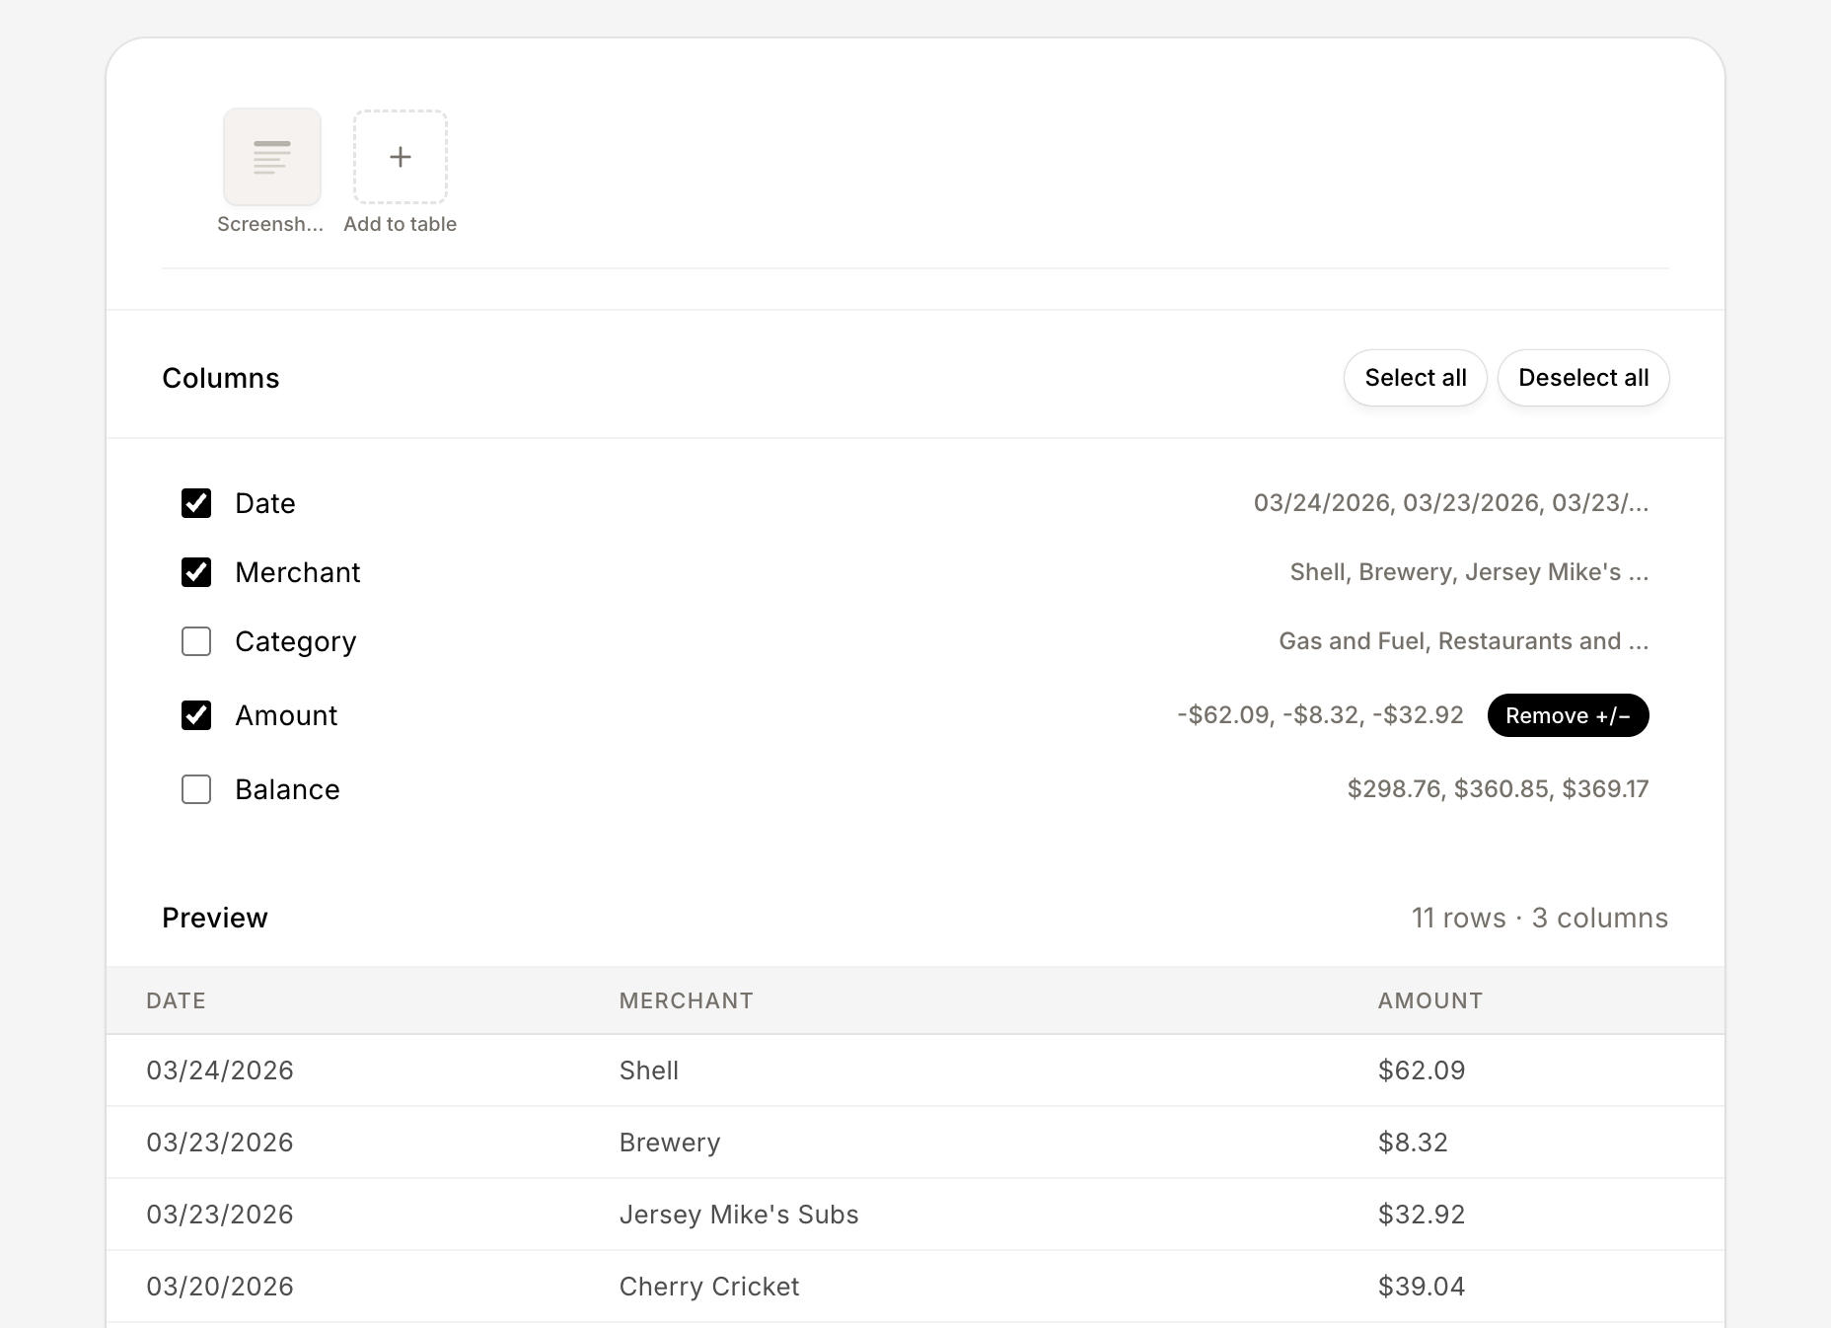Click the 11 rows · 3 columns summary
Image resolution: width=1831 pixels, height=1328 pixels.
[1540, 918]
